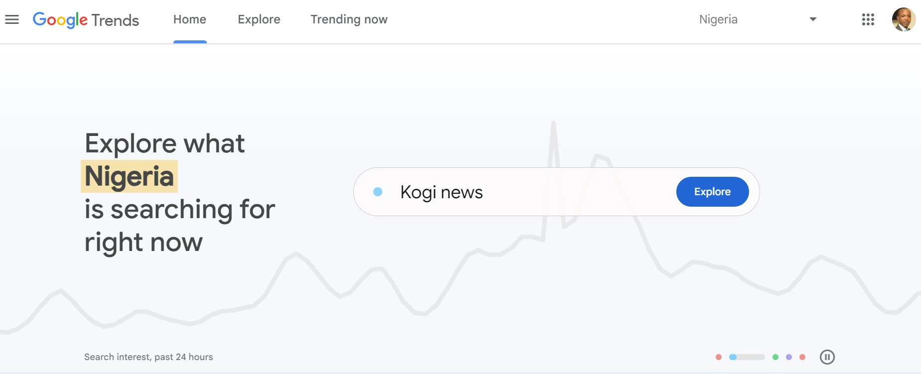Image resolution: width=921 pixels, height=374 pixels.
Task: Click the Google Trends logo
Action: (x=86, y=19)
